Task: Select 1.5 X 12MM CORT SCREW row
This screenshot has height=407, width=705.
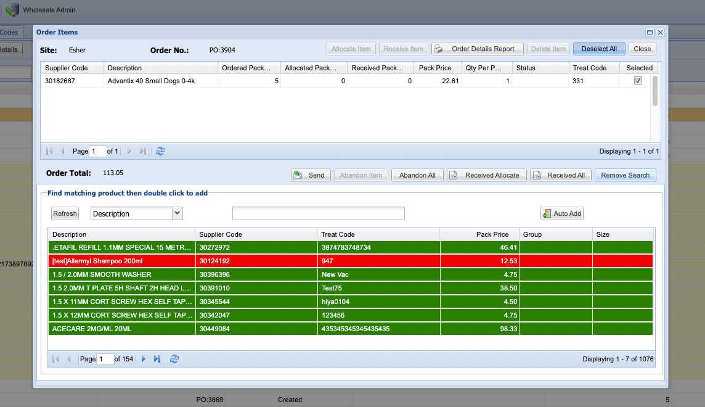Action: (350, 314)
